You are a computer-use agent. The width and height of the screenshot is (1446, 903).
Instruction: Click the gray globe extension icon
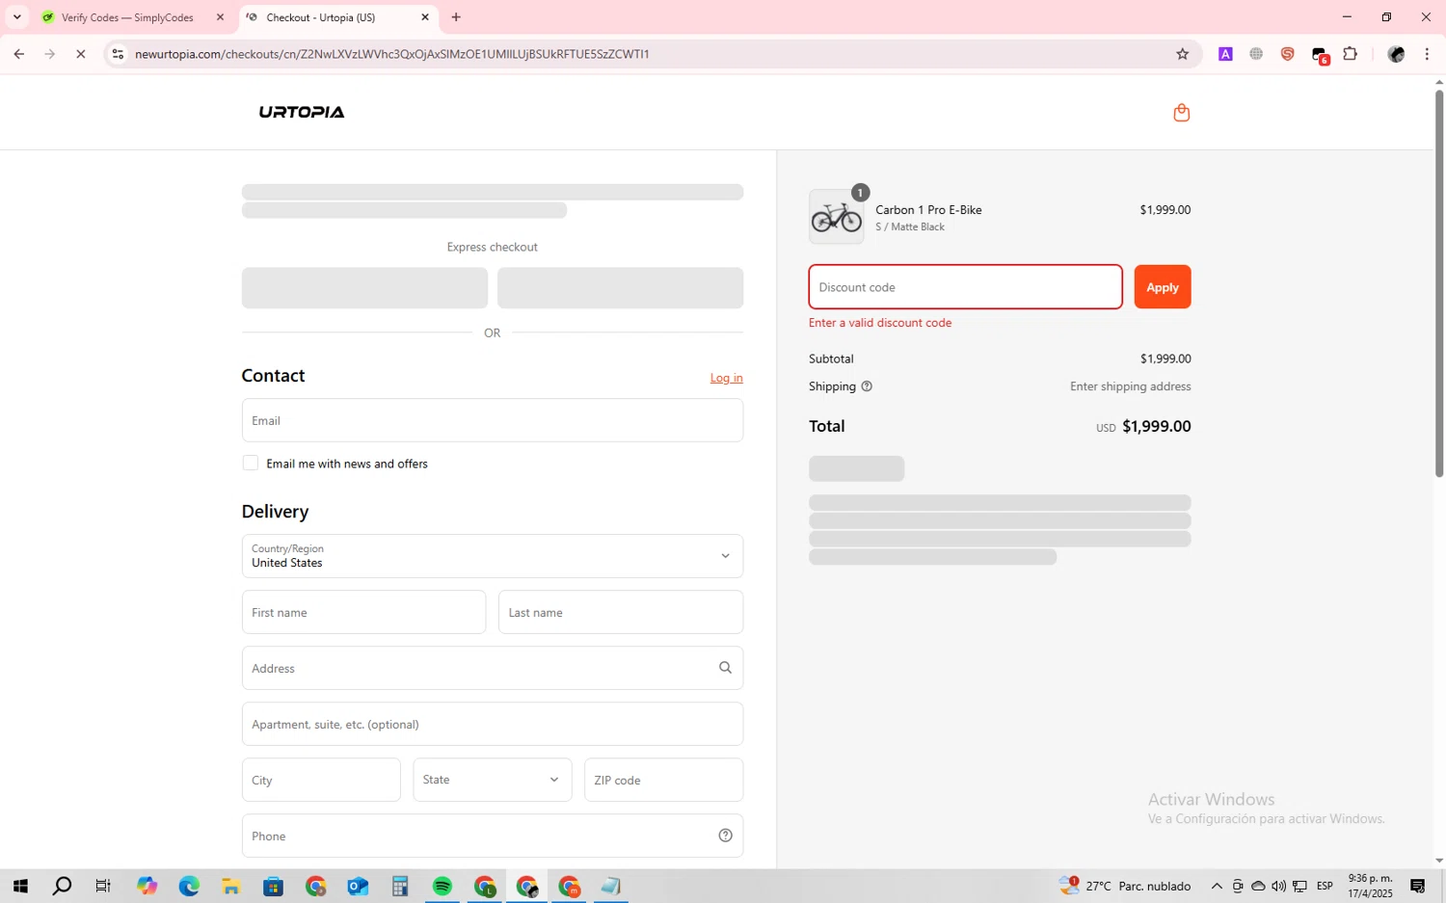coord(1256,54)
